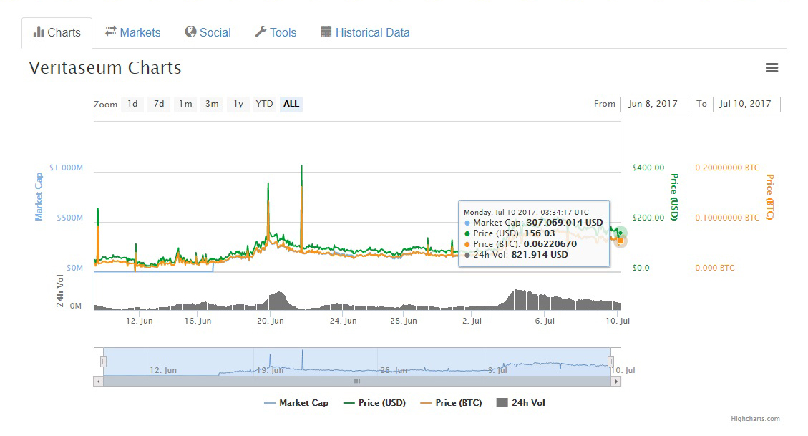Click tooltip Market Cap value 307.069.014 USD
The width and height of the screenshot is (808, 436).
point(565,223)
